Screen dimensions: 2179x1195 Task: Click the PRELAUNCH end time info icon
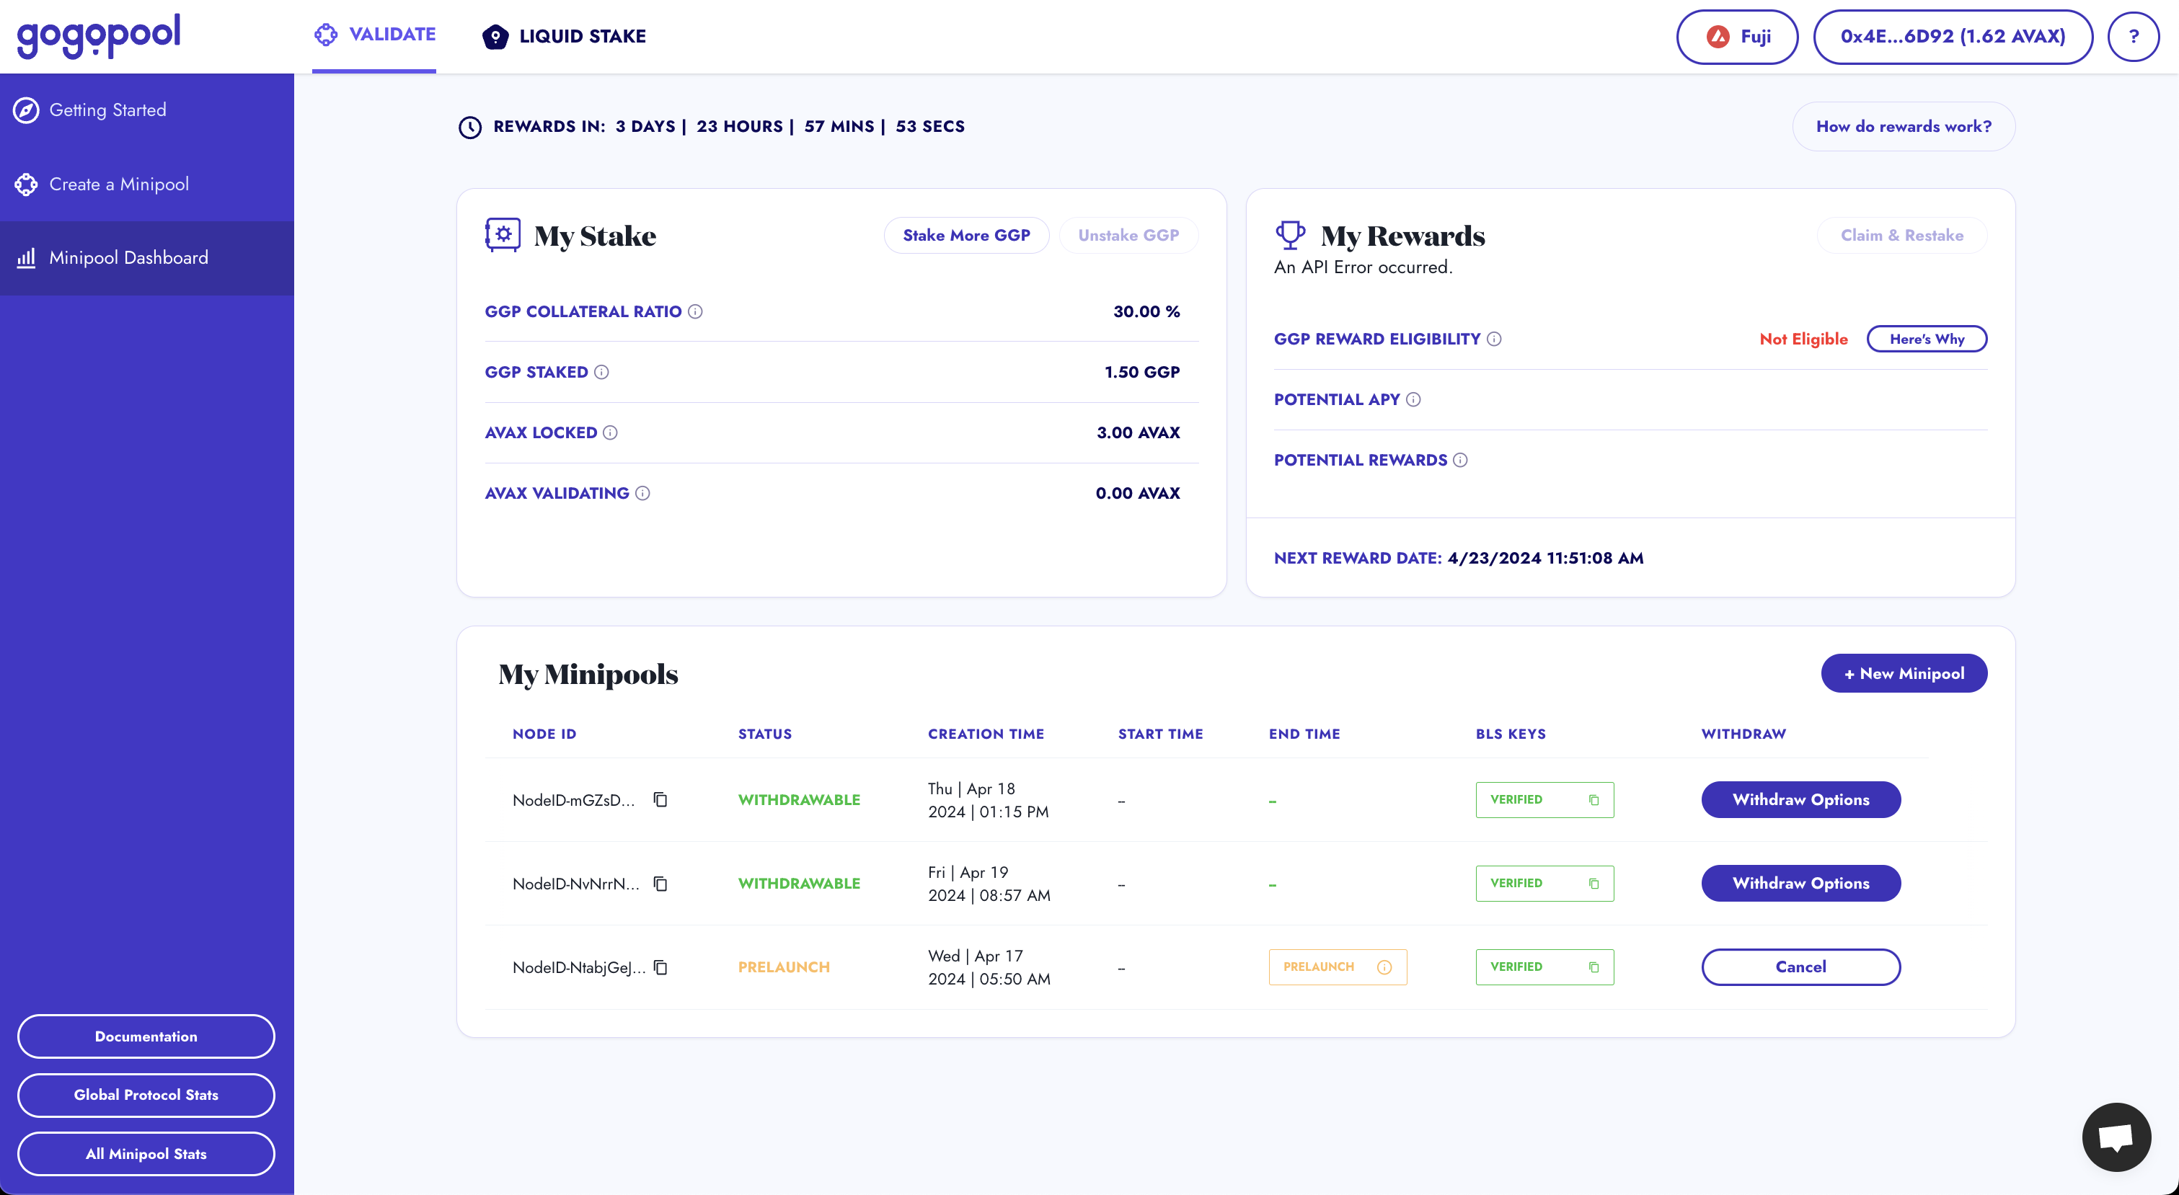point(1384,967)
